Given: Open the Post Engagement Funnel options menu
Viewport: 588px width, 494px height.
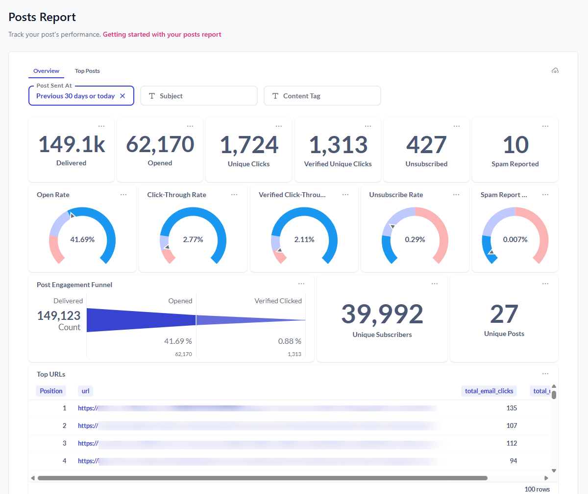Looking at the screenshot, I should coord(301,284).
